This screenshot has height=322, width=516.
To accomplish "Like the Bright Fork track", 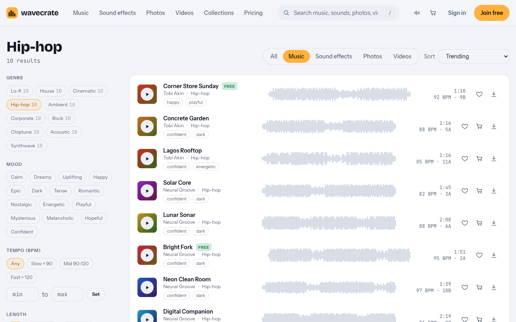I will point(479,255).
